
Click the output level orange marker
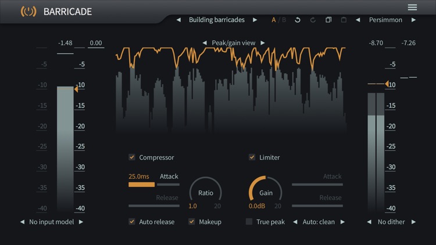pos(387,84)
